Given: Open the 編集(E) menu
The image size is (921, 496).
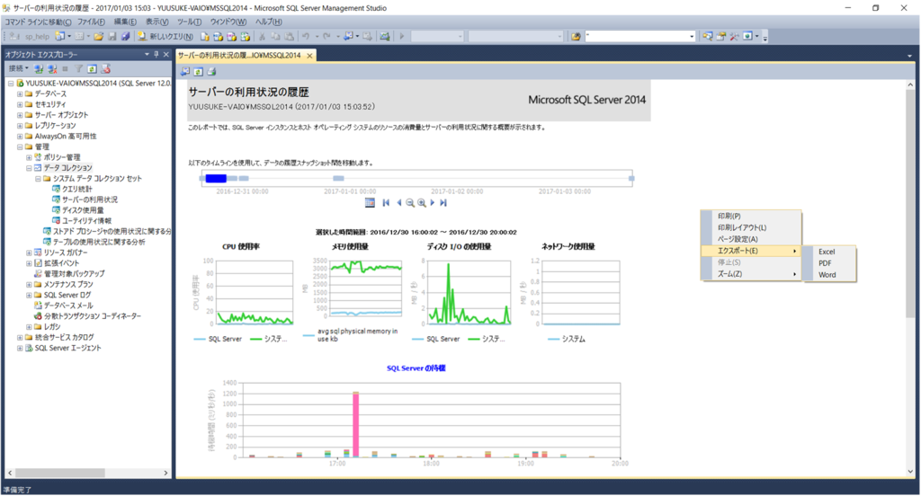Looking at the screenshot, I should [x=124, y=22].
